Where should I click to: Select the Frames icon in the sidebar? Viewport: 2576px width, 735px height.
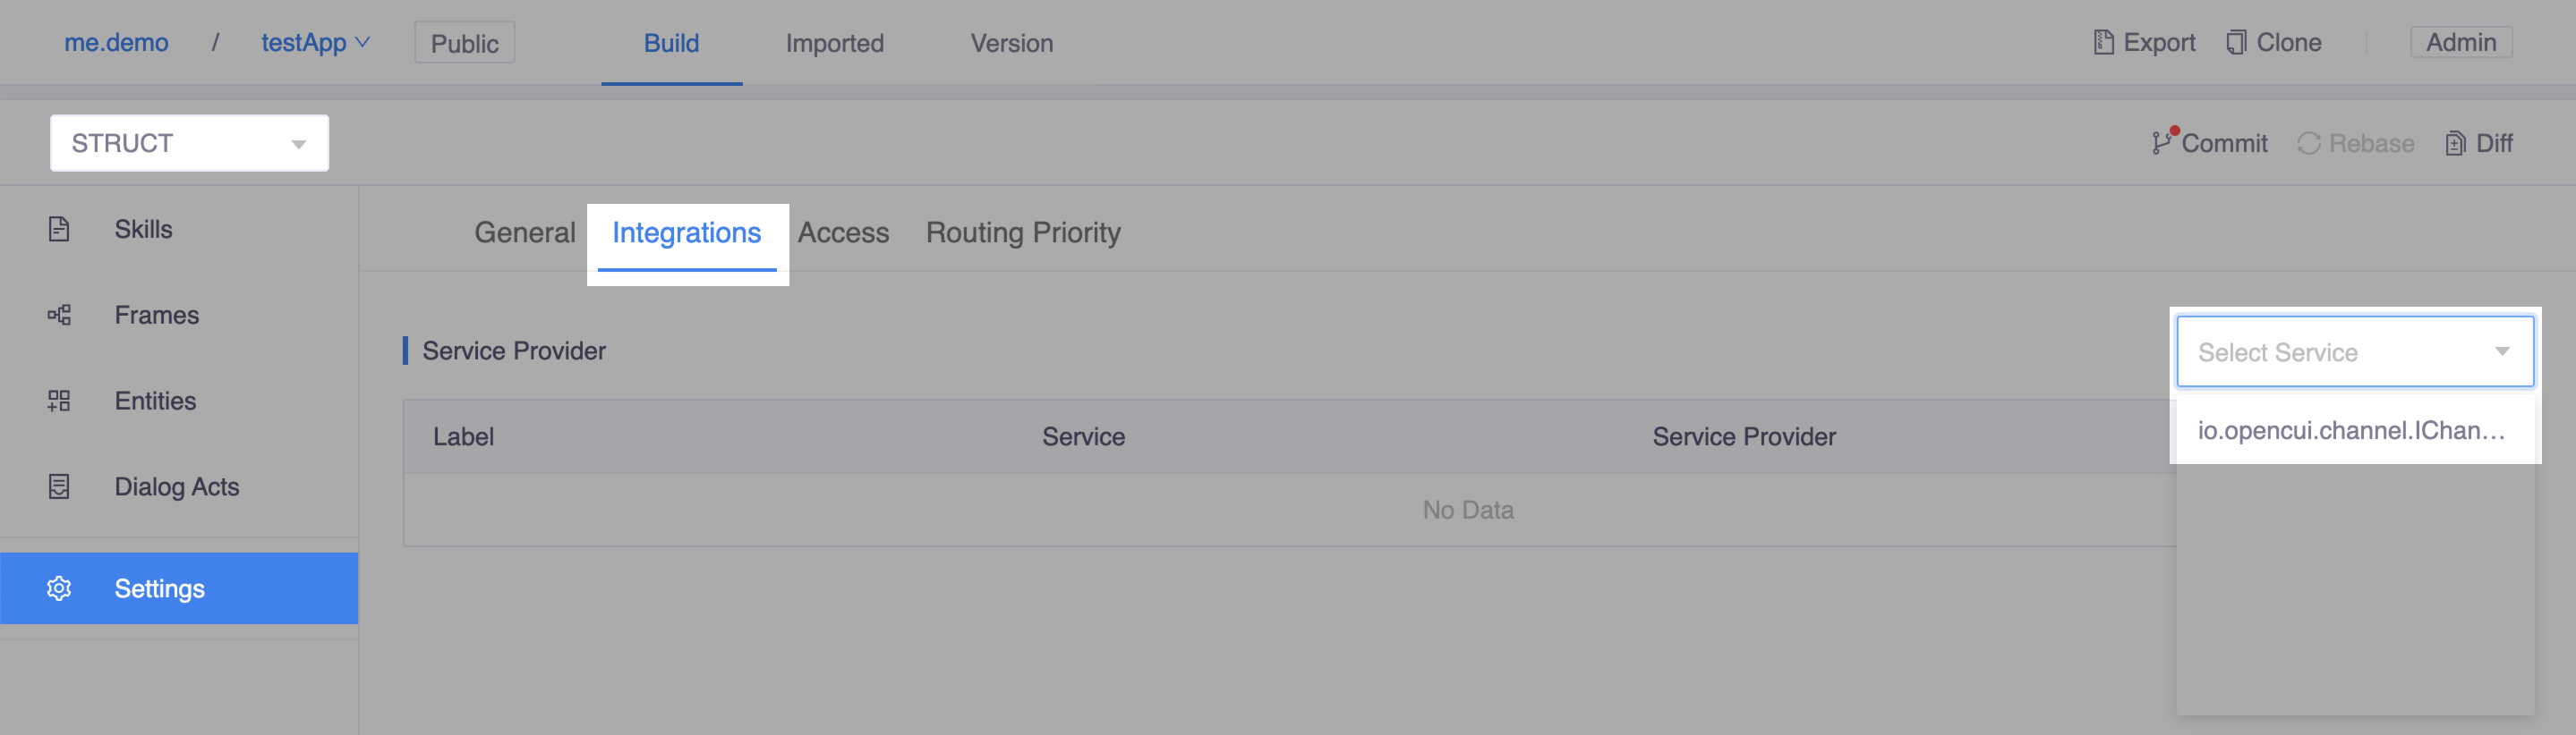[x=59, y=315]
